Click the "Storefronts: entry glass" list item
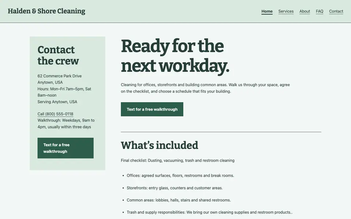This screenshot has height=219, width=351. (x=175, y=188)
